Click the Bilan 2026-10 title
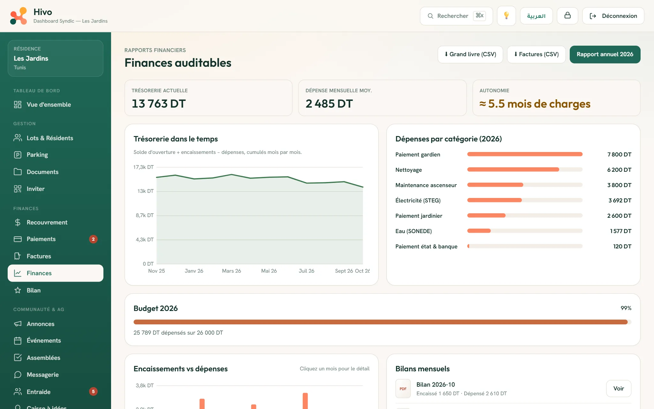 pyautogui.click(x=436, y=384)
